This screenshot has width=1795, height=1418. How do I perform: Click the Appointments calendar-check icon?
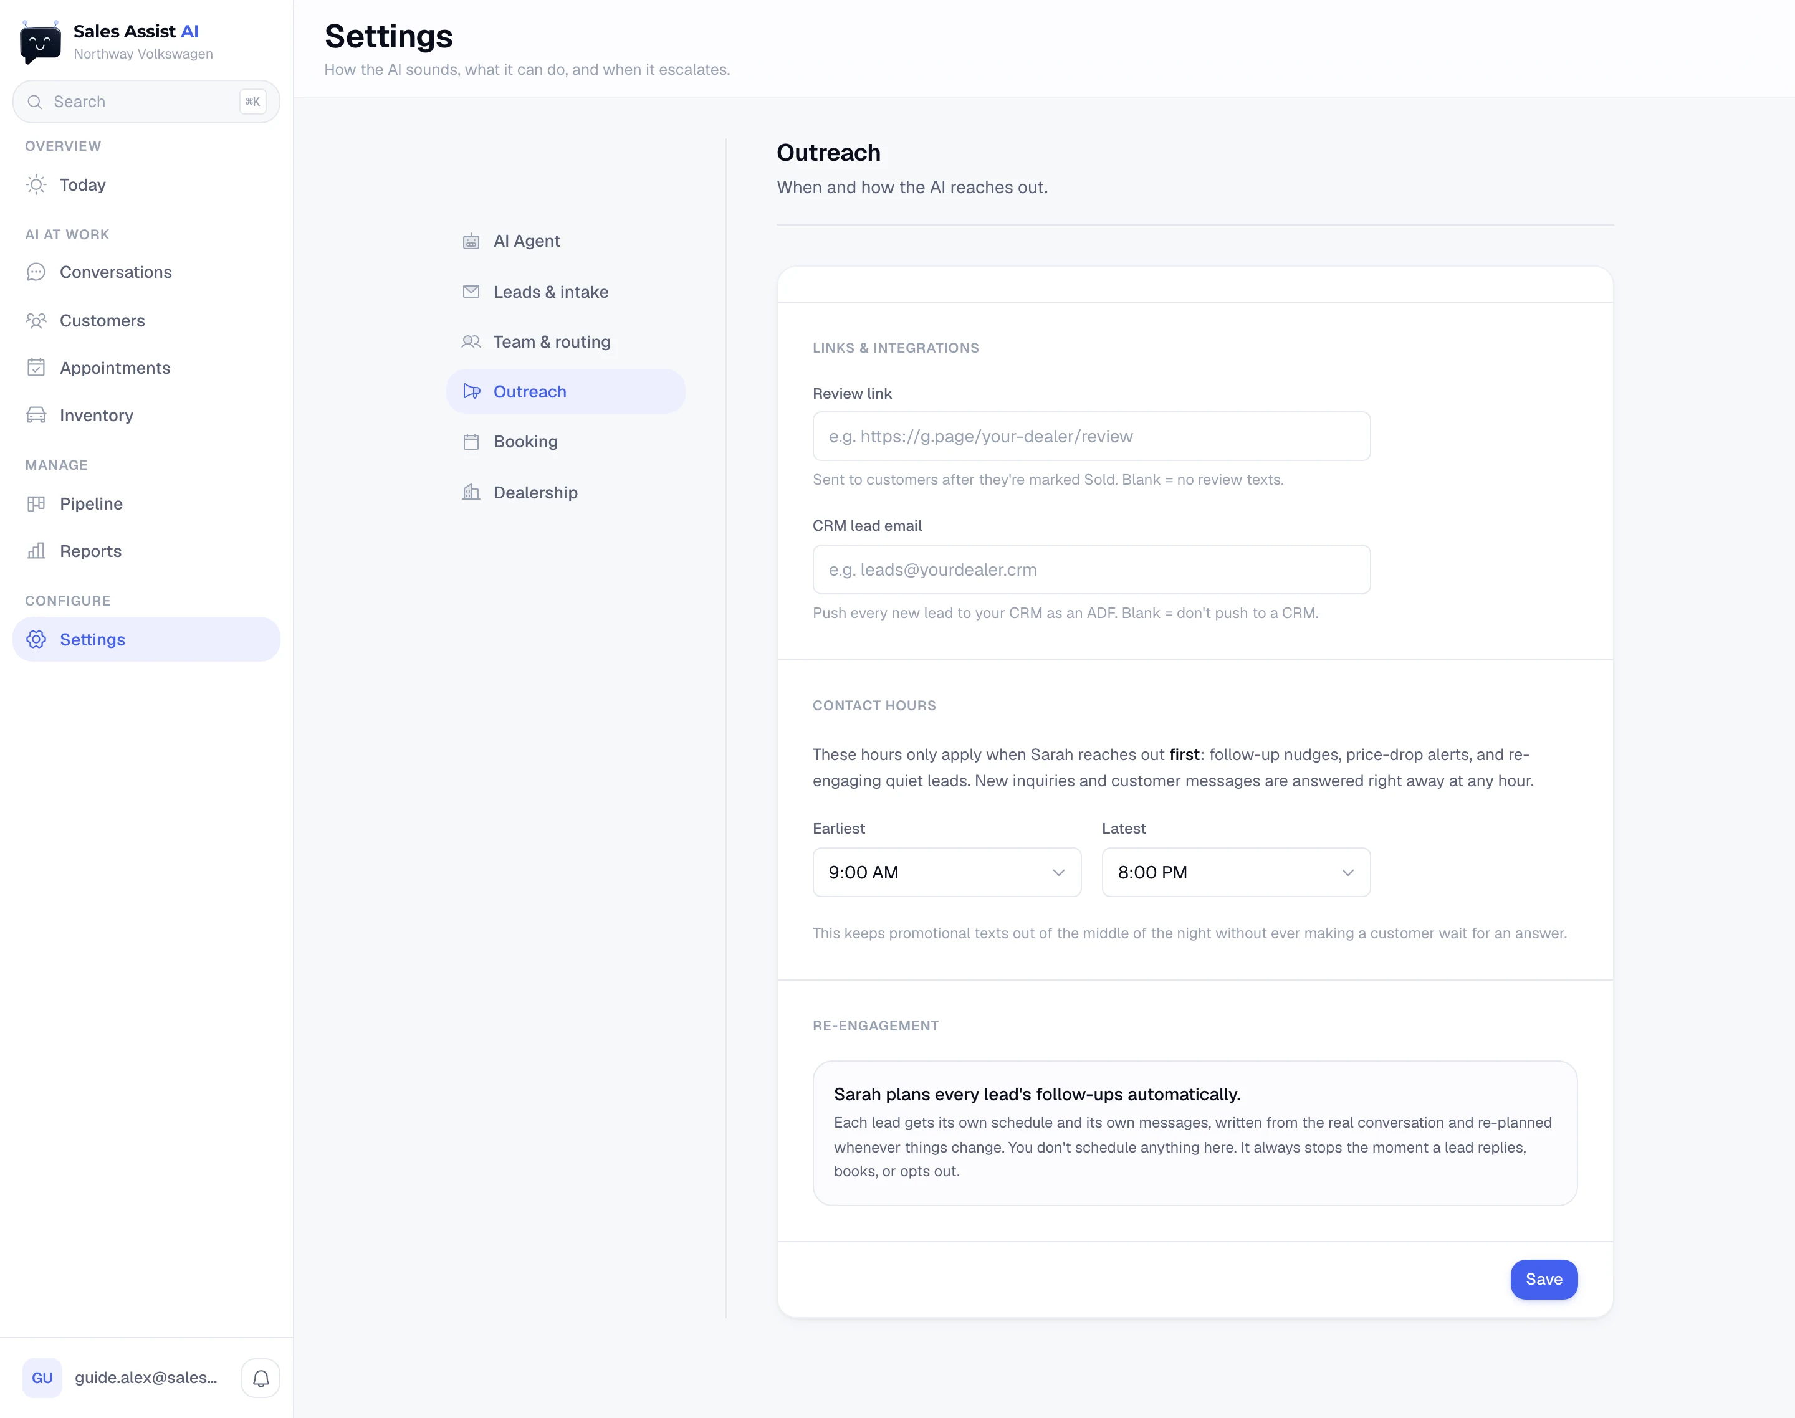point(36,368)
